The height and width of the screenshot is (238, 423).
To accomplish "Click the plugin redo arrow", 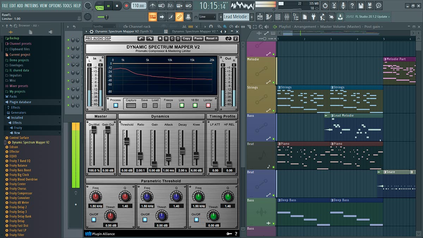I will coord(150,38).
